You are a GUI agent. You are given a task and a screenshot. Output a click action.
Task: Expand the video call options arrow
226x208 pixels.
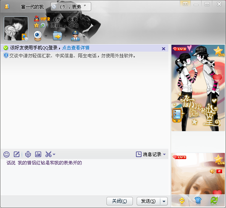pos(46,36)
